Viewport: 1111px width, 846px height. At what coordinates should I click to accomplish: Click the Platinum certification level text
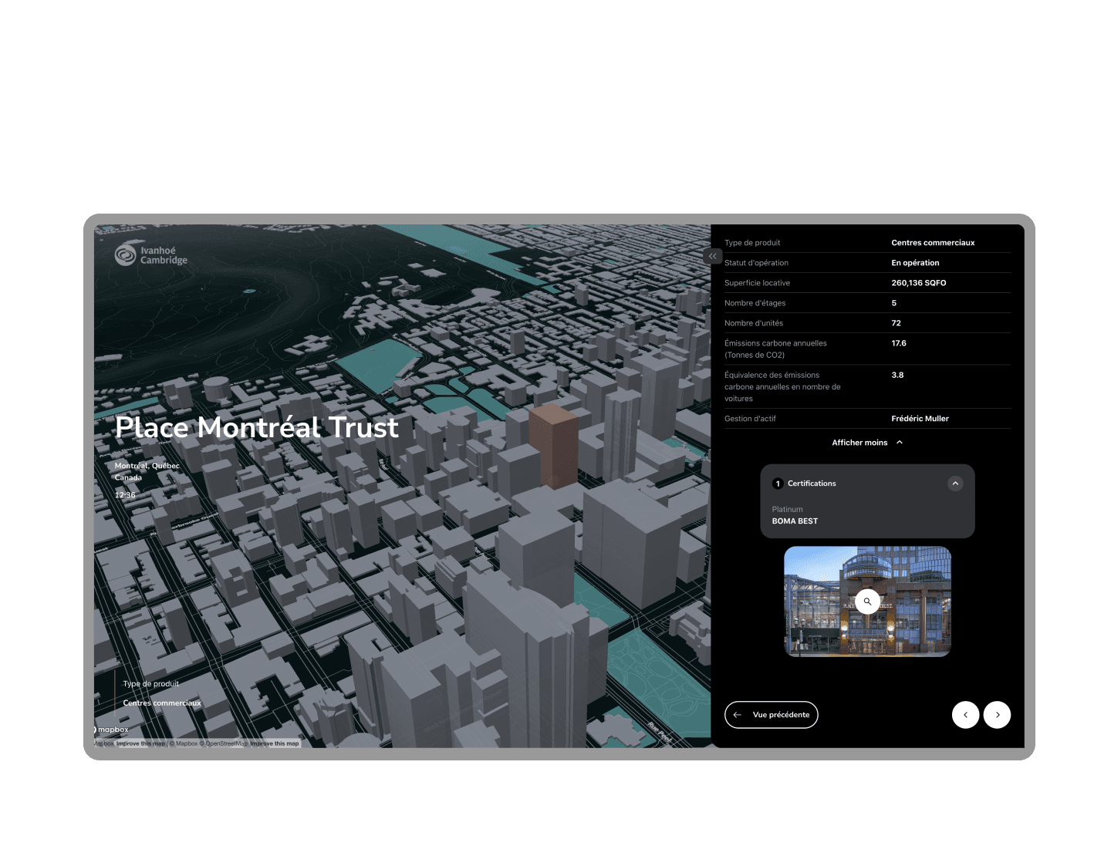(787, 510)
